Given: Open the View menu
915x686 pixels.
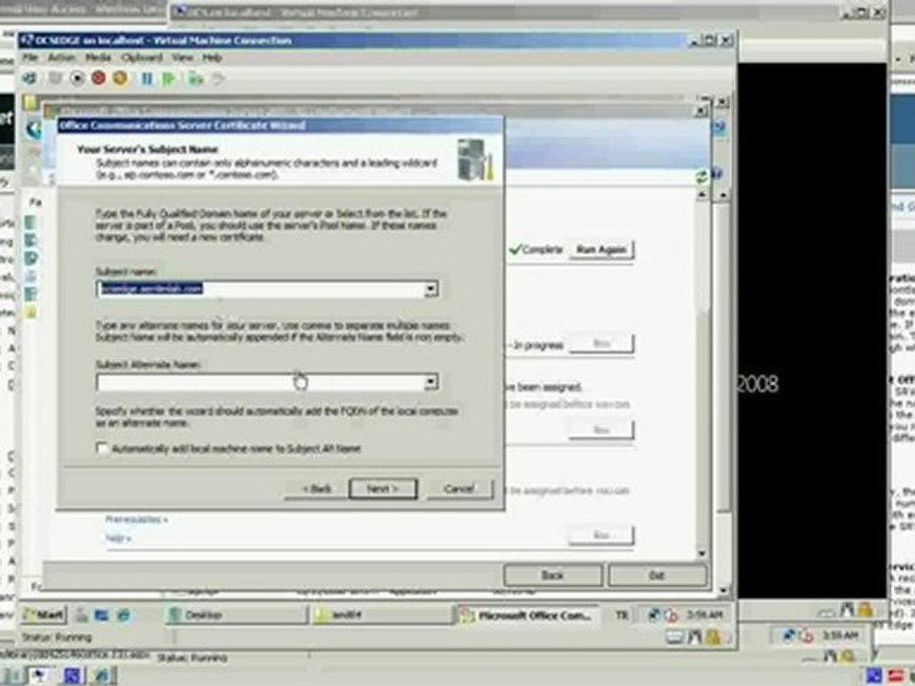Looking at the screenshot, I should click(182, 57).
